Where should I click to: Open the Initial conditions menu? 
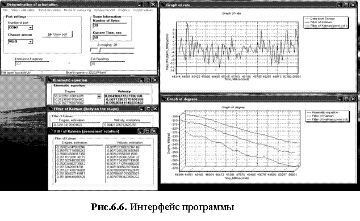(x=49, y=10)
